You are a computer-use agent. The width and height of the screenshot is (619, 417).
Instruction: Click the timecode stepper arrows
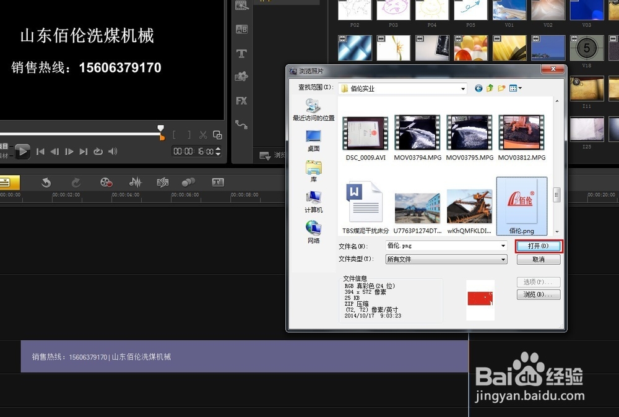[x=219, y=151]
